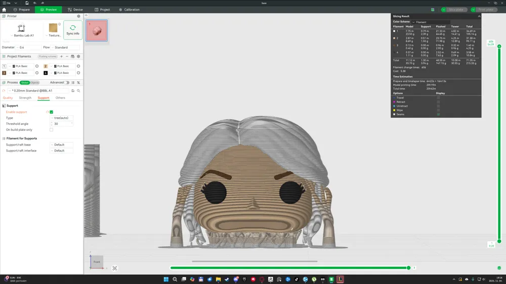Enable the Wipe display checkbox

click(x=438, y=110)
